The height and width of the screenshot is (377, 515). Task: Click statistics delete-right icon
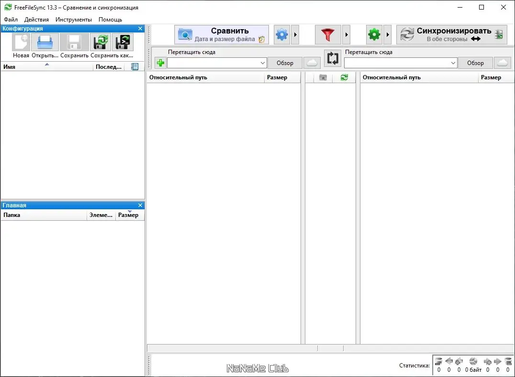coord(508,361)
